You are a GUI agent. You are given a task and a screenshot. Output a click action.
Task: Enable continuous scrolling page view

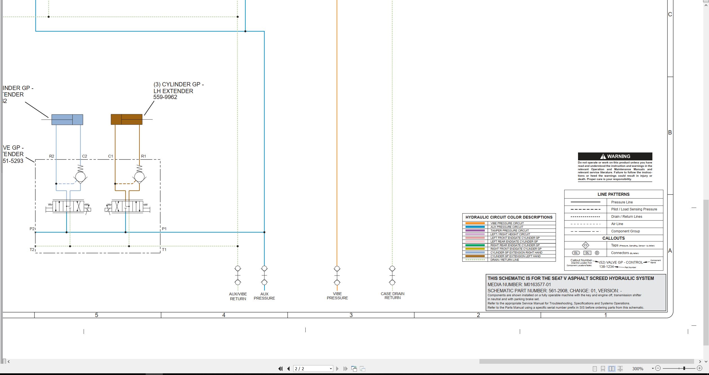(603, 369)
